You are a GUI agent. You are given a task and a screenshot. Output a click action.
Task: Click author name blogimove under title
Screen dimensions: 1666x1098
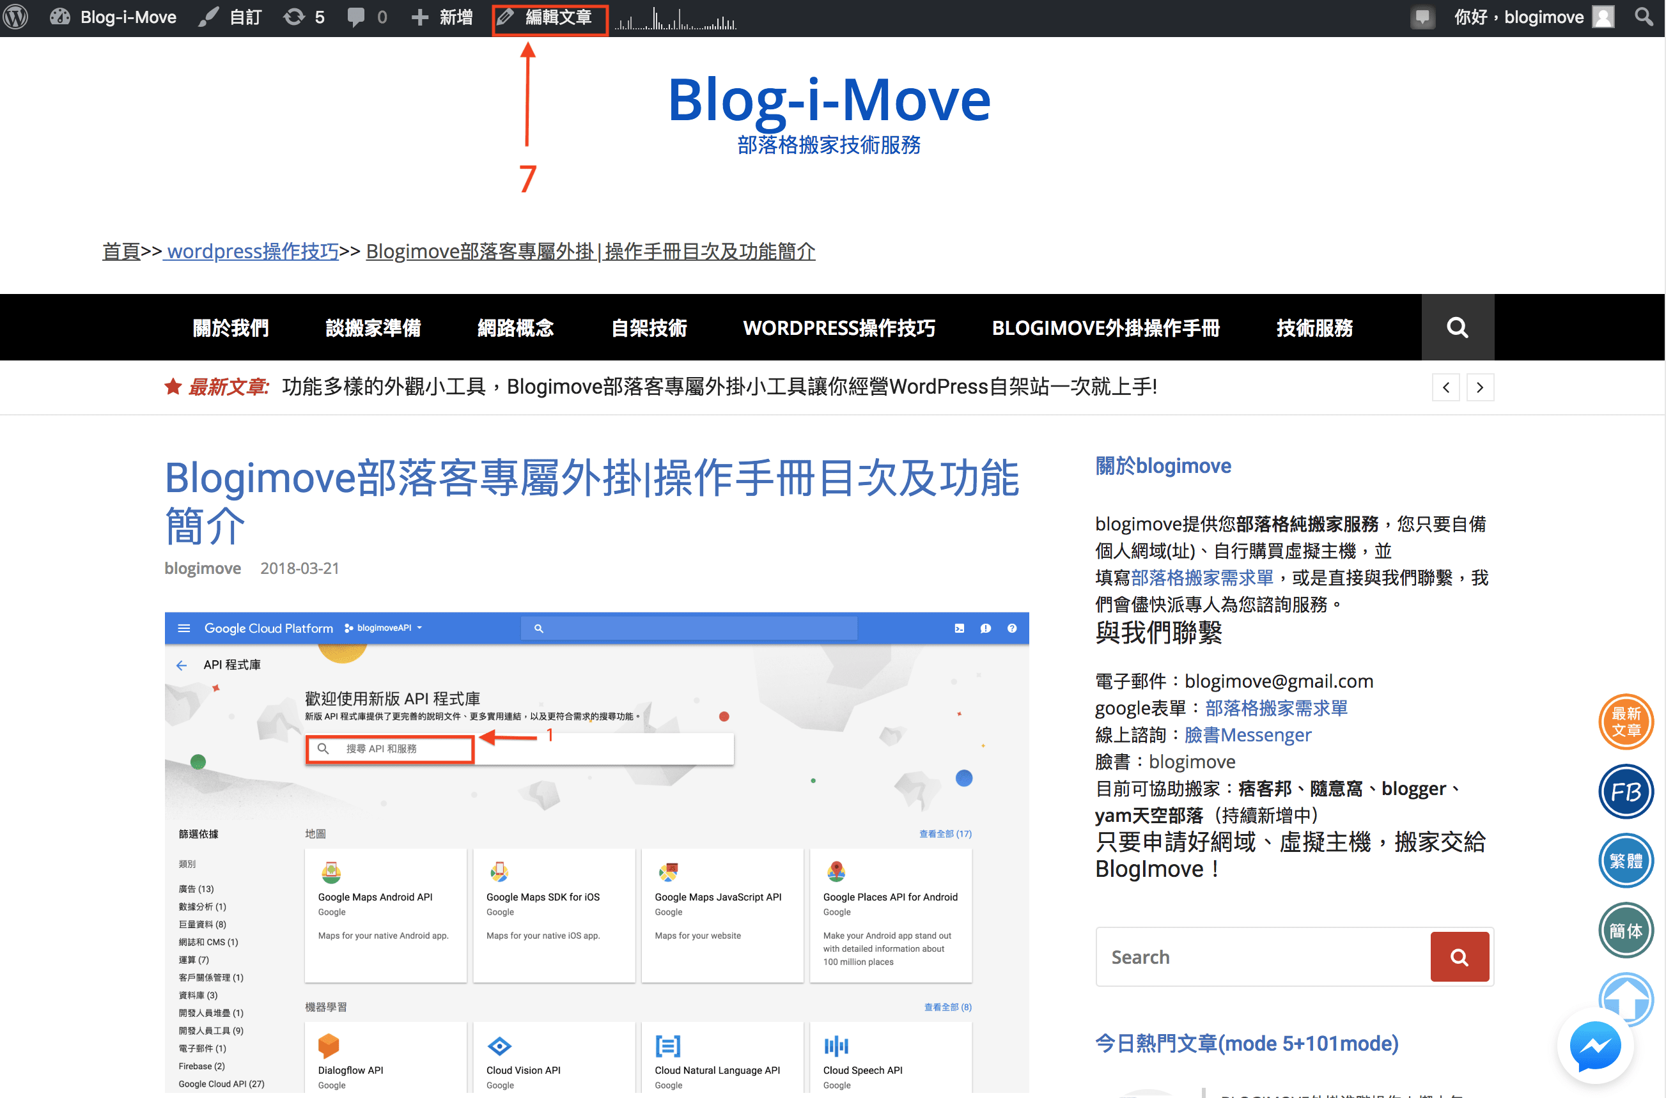click(203, 568)
